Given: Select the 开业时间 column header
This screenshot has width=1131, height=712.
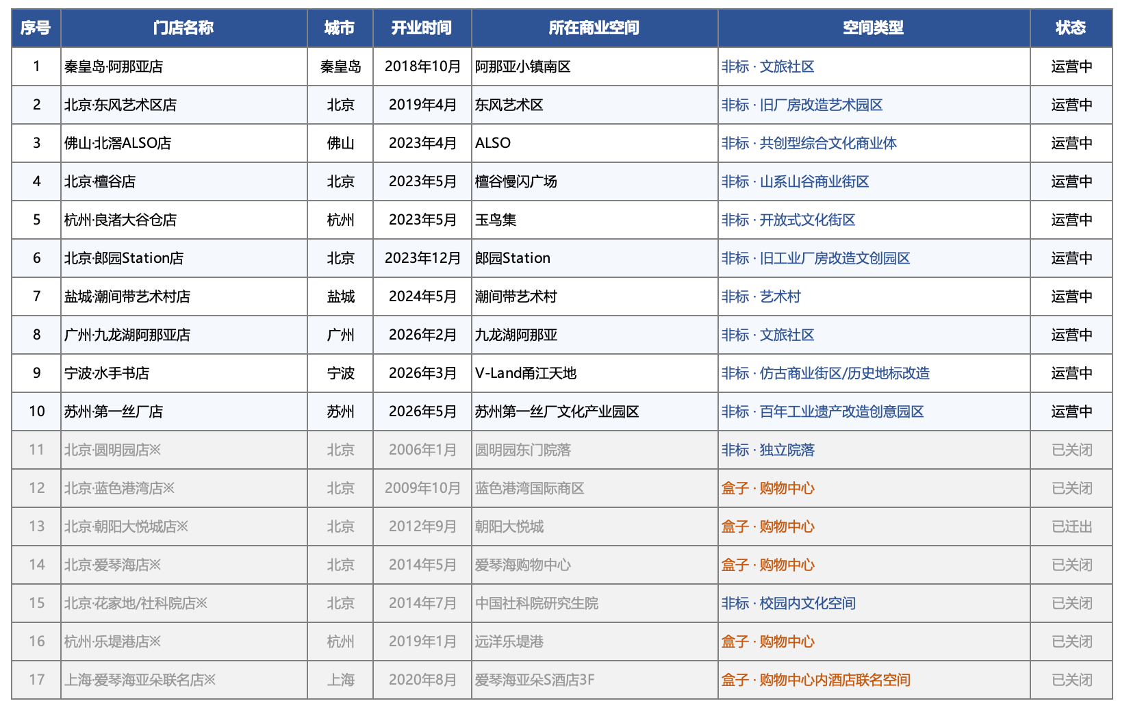Looking at the screenshot, I should [x=422, y=28].
